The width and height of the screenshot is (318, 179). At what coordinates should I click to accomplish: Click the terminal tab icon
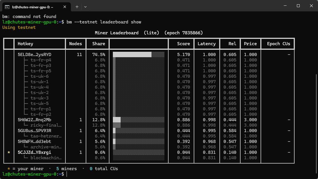tap(7, 7)
